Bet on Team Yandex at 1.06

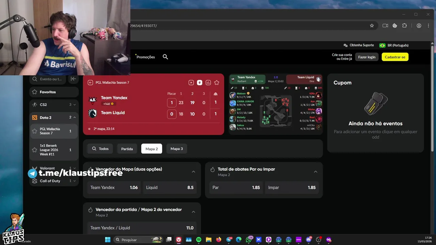tap(114, 187)
